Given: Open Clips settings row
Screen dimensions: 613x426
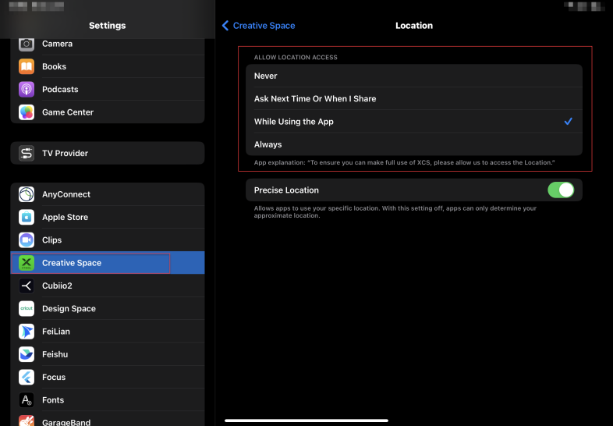Looking at the screenshot, I should [x=108, y=240].
